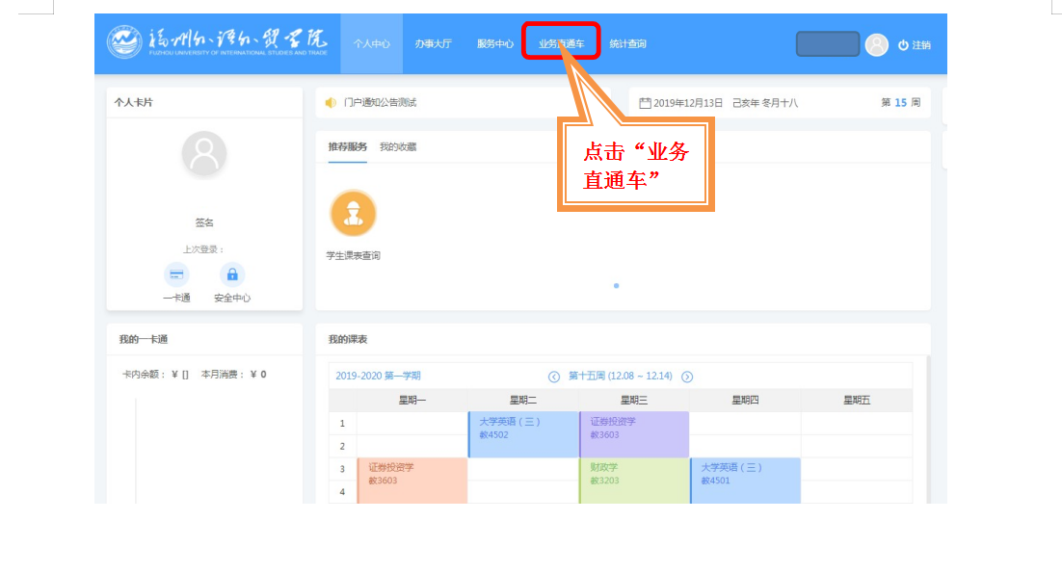Open Thursday 大学英语(三) 教4501 class
Image resolution: width=1062 pixels, height=573 pixels.
(745, 481)
